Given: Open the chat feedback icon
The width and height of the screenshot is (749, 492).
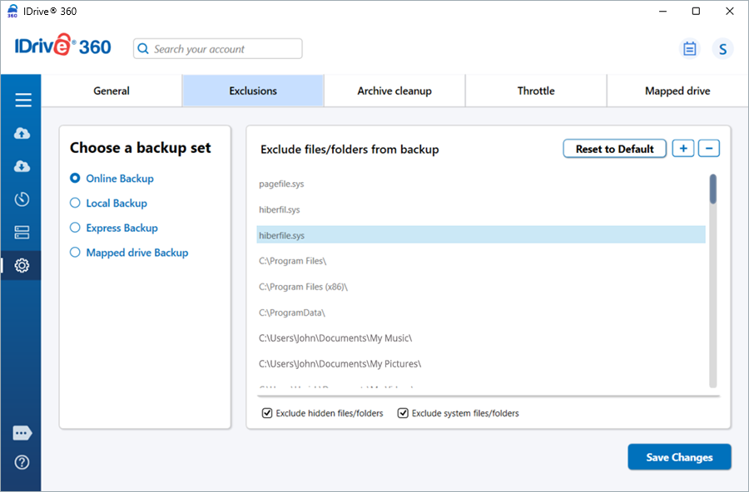Looking at the screenshot, I should pyautogui.click(x=22, y=433).
